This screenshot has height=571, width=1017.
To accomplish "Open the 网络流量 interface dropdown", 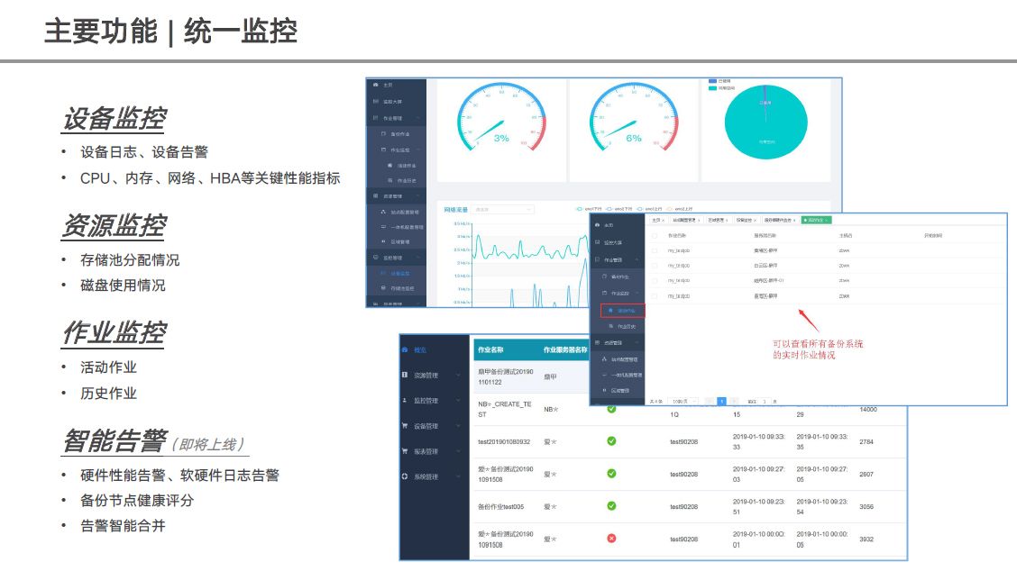I will coord(503,209).
